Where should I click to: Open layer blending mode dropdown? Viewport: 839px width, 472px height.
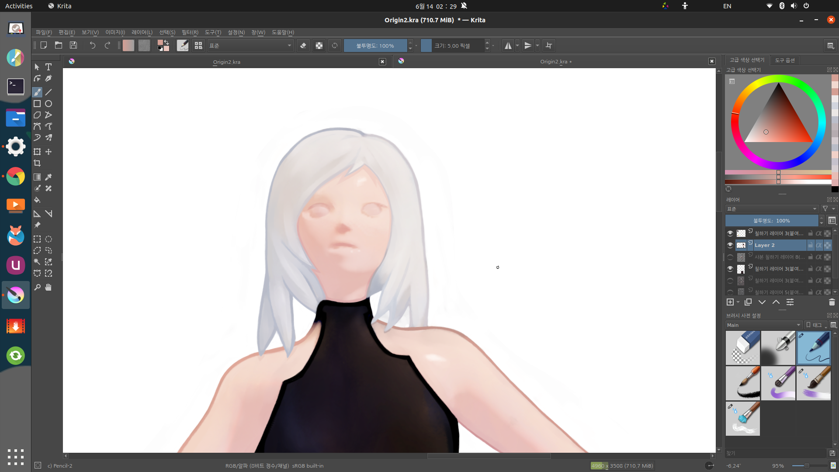tap(772, 209)
